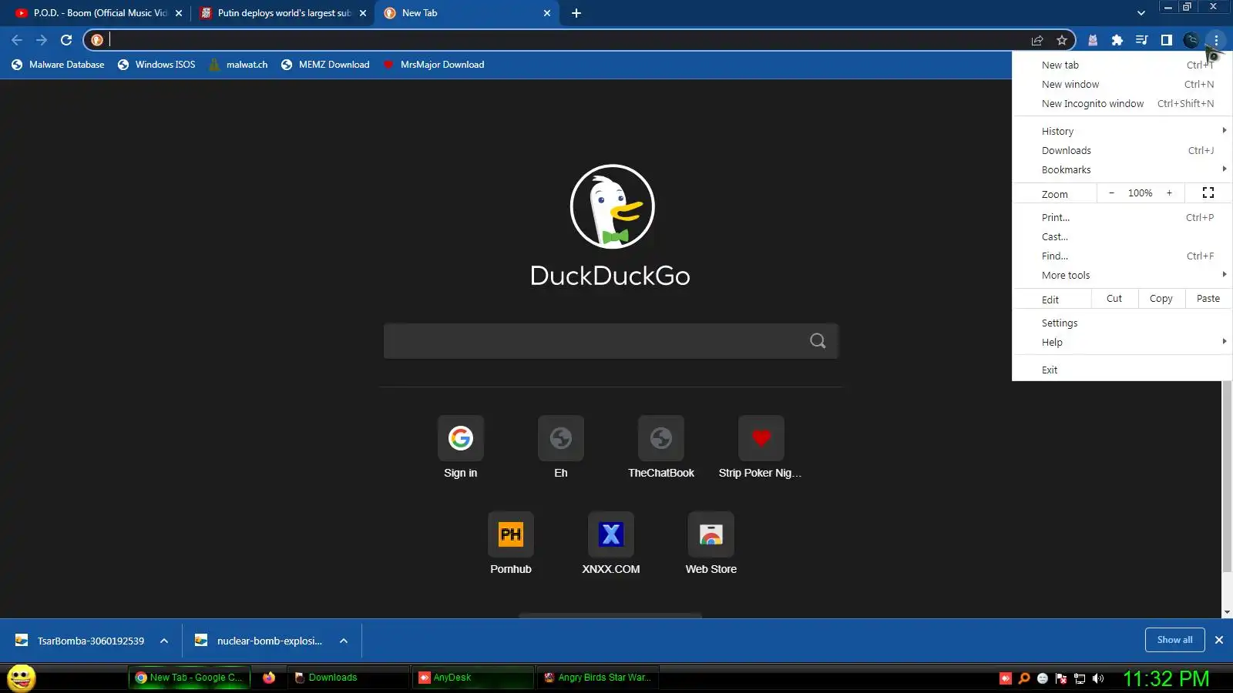The width and height of the screenshot is (1233, 693).
Task: Click Cut in the Edit row
Action: point(1114,299)
